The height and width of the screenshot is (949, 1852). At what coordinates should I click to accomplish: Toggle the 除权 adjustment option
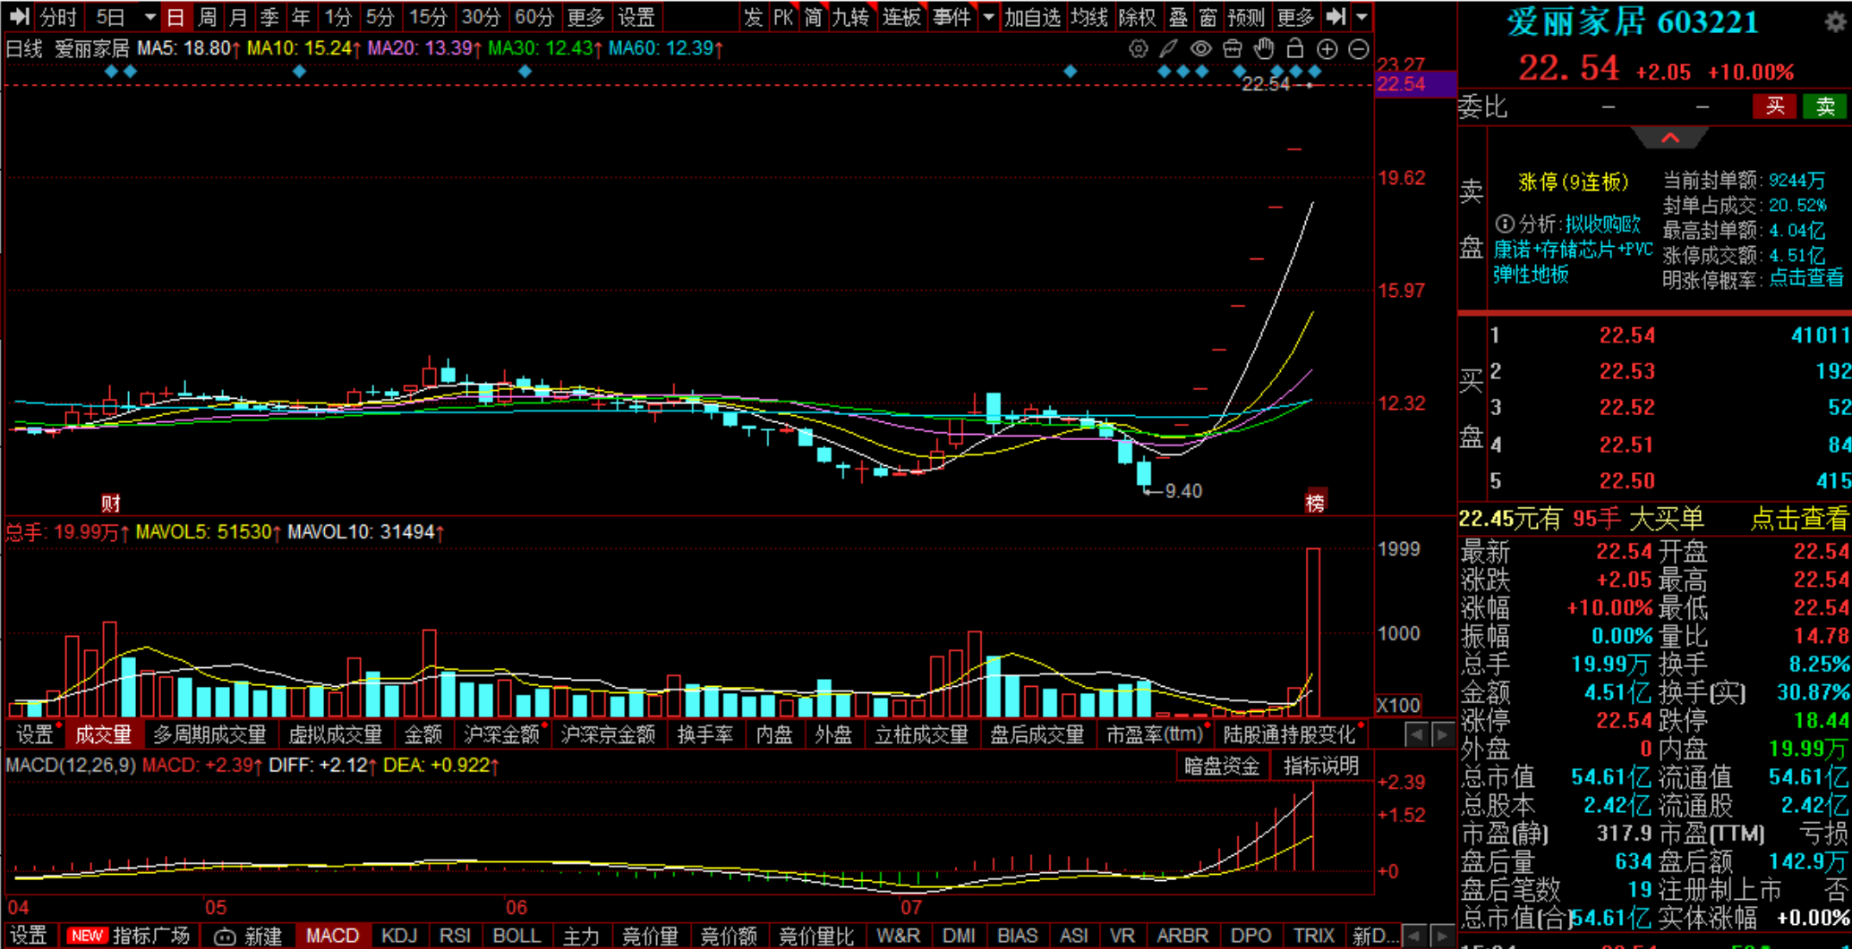click(x=1137, y=16)
